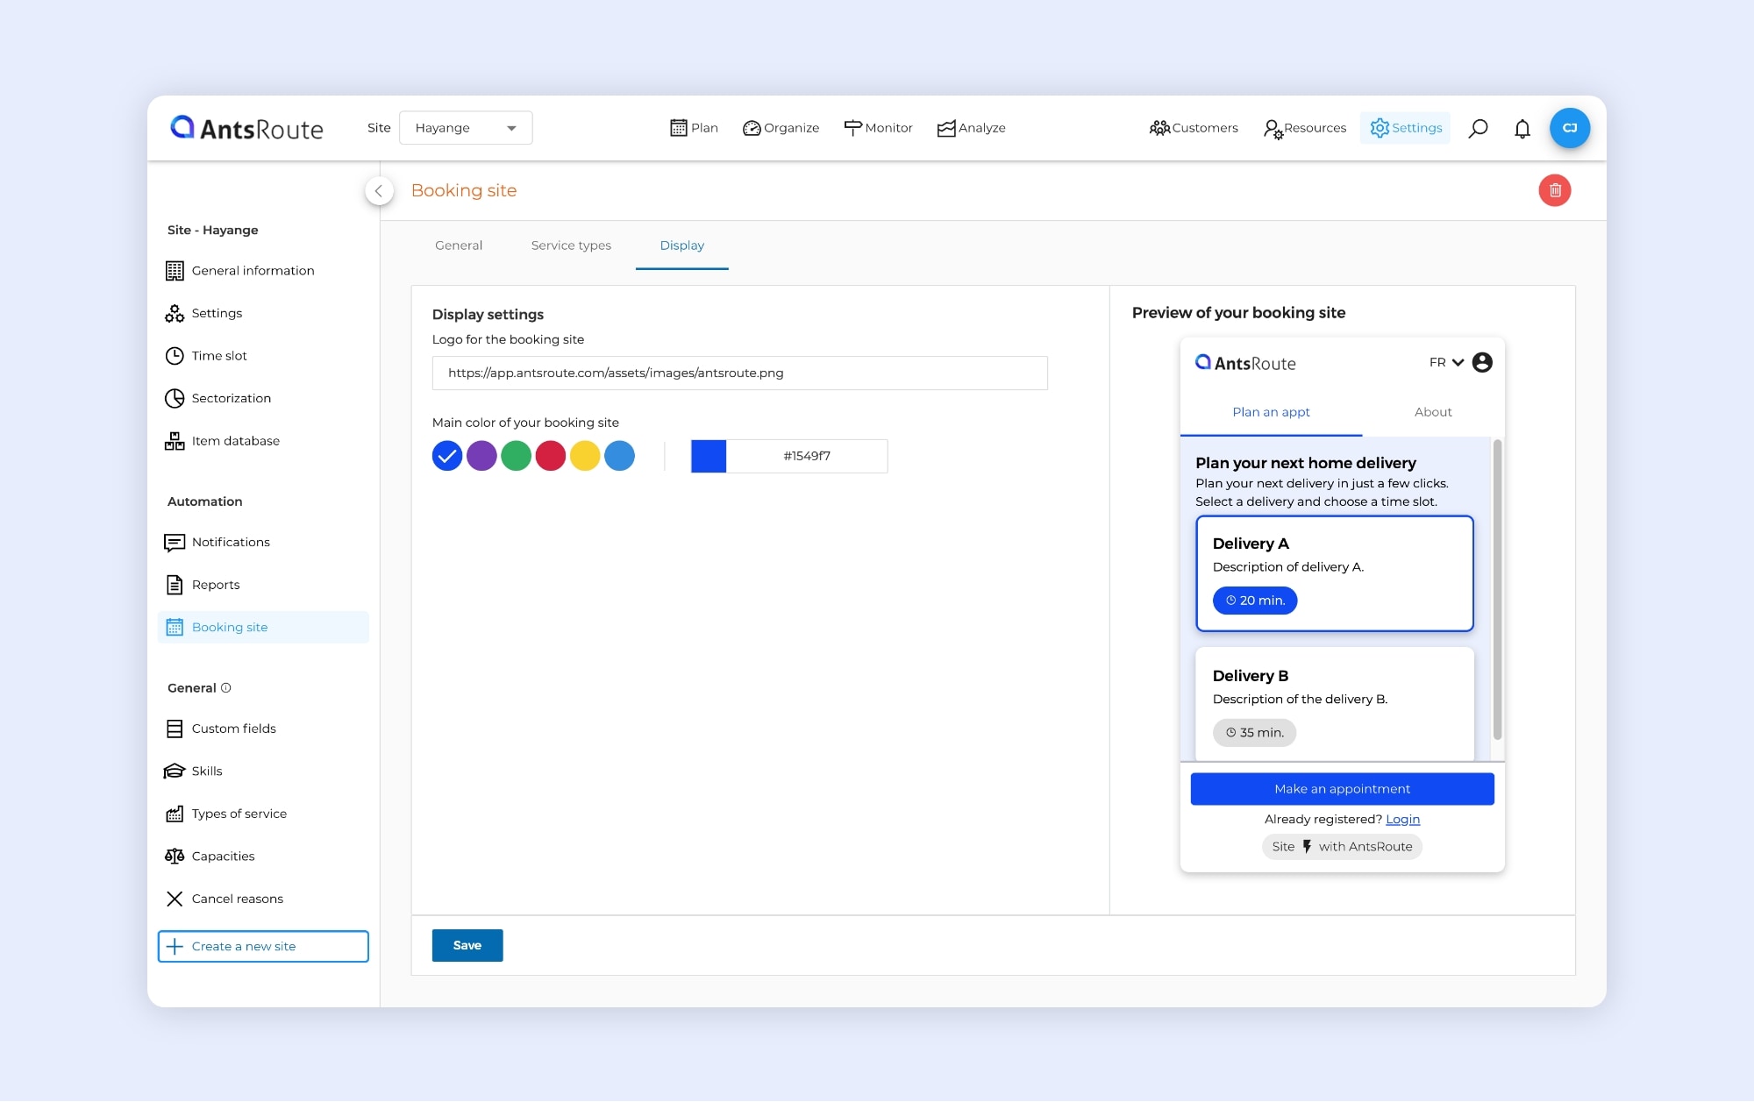Choose the purple booking site color

(481, 456)
